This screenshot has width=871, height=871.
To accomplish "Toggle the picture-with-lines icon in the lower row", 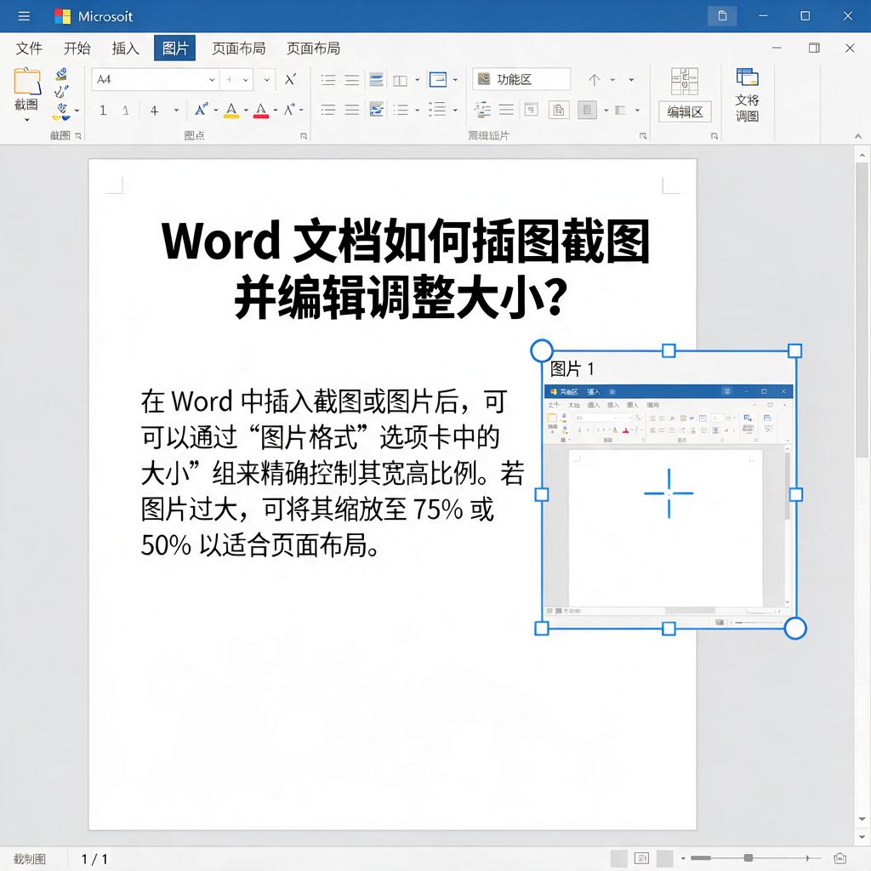I will pos(376,110).
